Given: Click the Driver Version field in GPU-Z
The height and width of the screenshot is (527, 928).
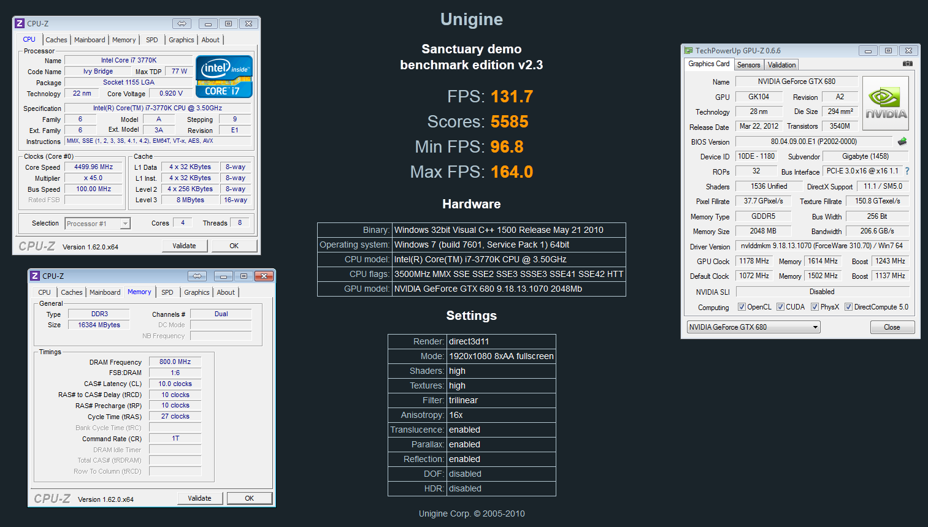Looking at the screenshot, I should [x=822, y=246].
